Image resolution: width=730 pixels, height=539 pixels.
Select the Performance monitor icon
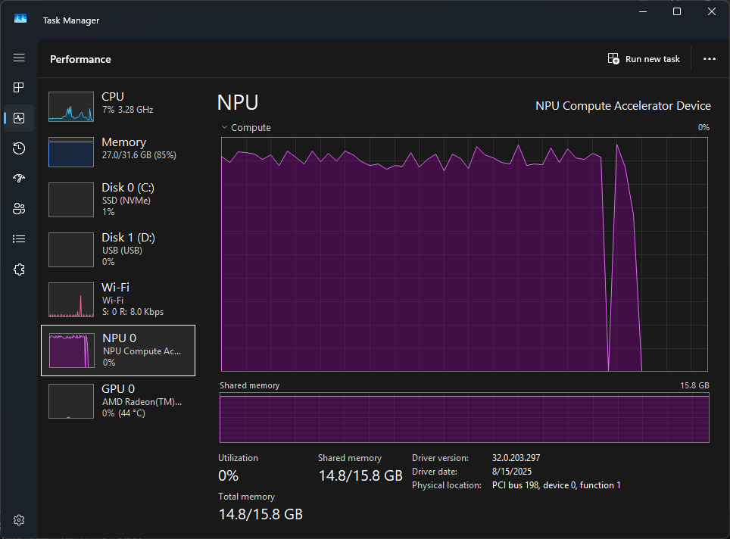18,117
